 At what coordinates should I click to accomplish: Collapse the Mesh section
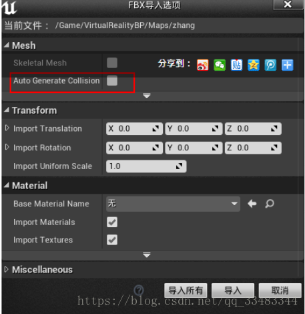click(x=7, y=45)
